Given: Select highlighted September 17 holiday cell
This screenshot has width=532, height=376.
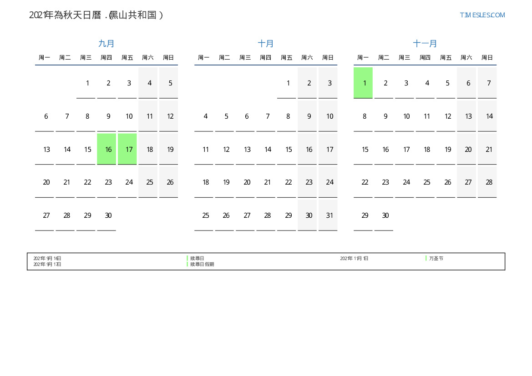Looking at the screenshot, I should pos(127,149).
